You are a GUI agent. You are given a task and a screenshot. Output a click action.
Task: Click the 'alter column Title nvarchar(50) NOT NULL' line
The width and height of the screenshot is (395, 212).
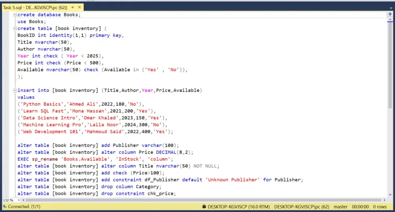point(118,166)
